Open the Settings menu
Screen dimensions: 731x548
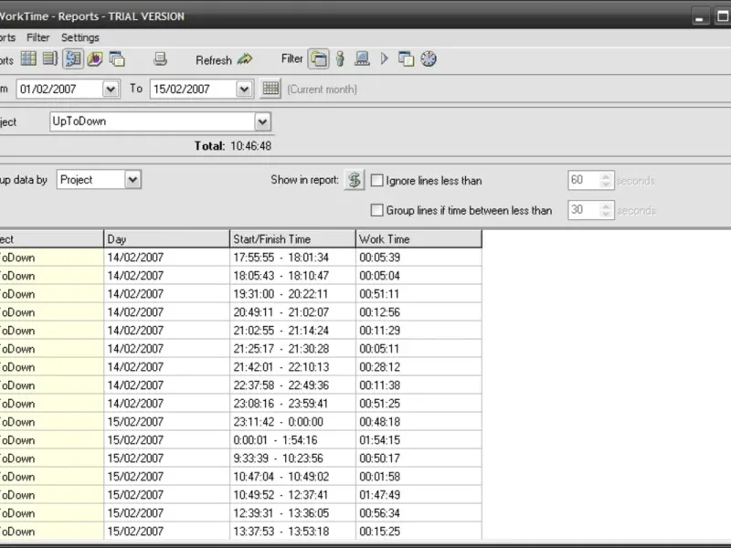point(80,37)
